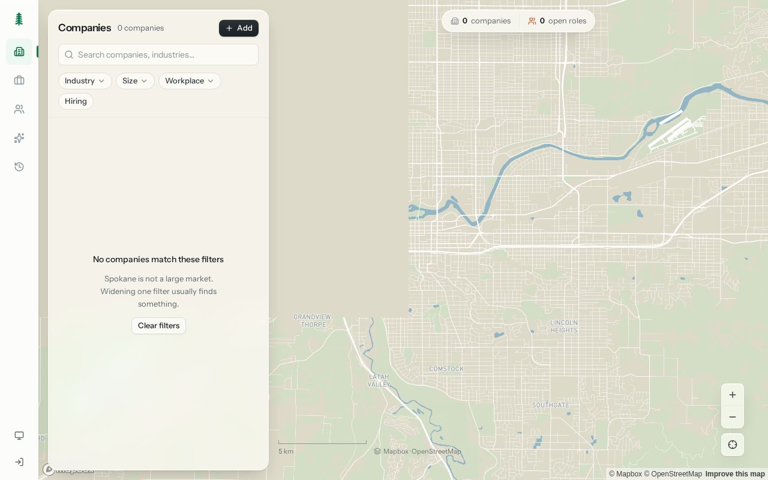Expand the Industry filter dropdown

tap(85, 81)
